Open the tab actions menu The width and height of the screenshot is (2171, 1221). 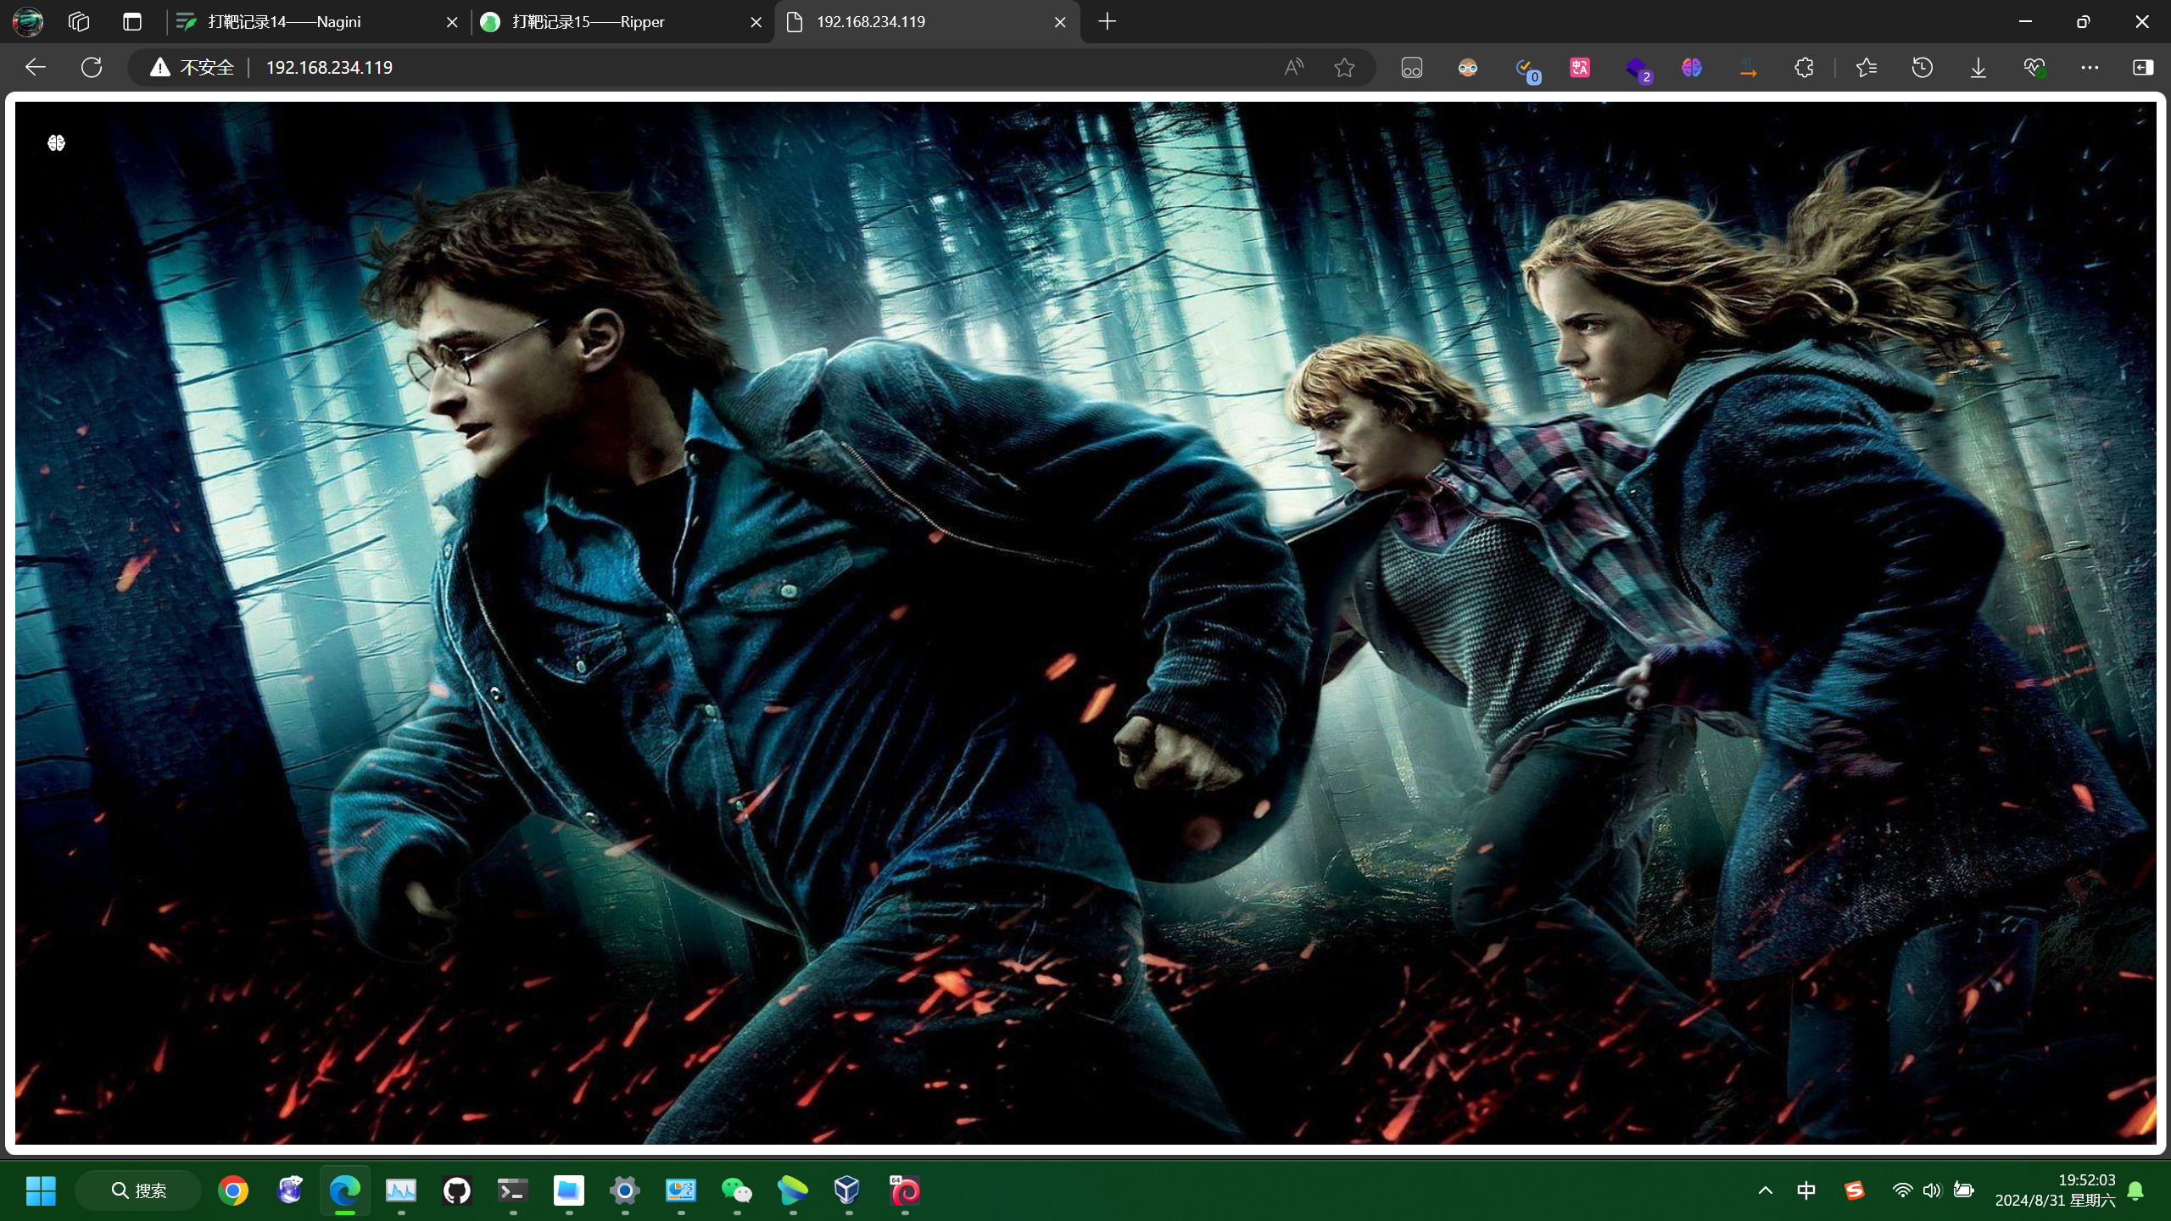pyautogui.click(x=132, y=22)
